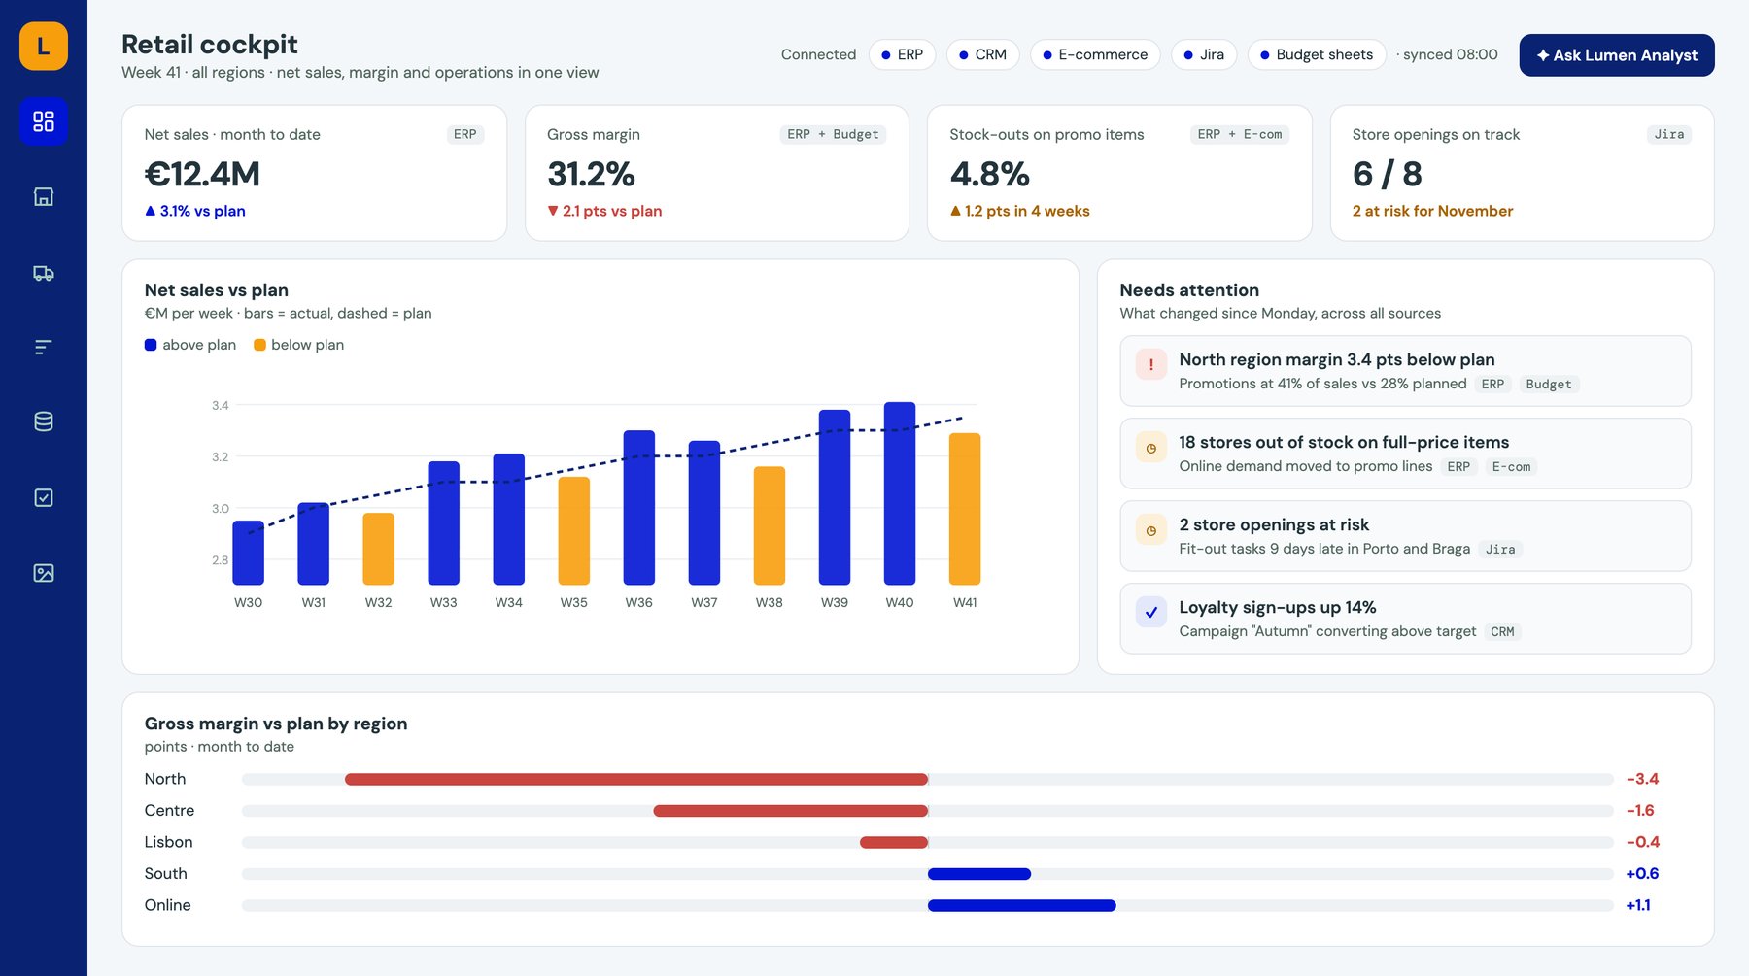Click the Budget tag in North region alert
Image resolution: width=1749 pixels, height=976 pixels.
1549,385
